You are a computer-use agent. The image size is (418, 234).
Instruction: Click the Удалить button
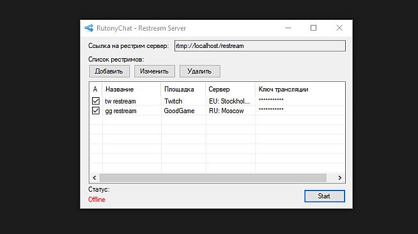199,71
